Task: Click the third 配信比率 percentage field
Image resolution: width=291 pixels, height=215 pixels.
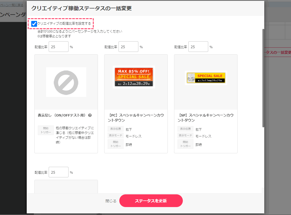Action: (x=198, y=47)
